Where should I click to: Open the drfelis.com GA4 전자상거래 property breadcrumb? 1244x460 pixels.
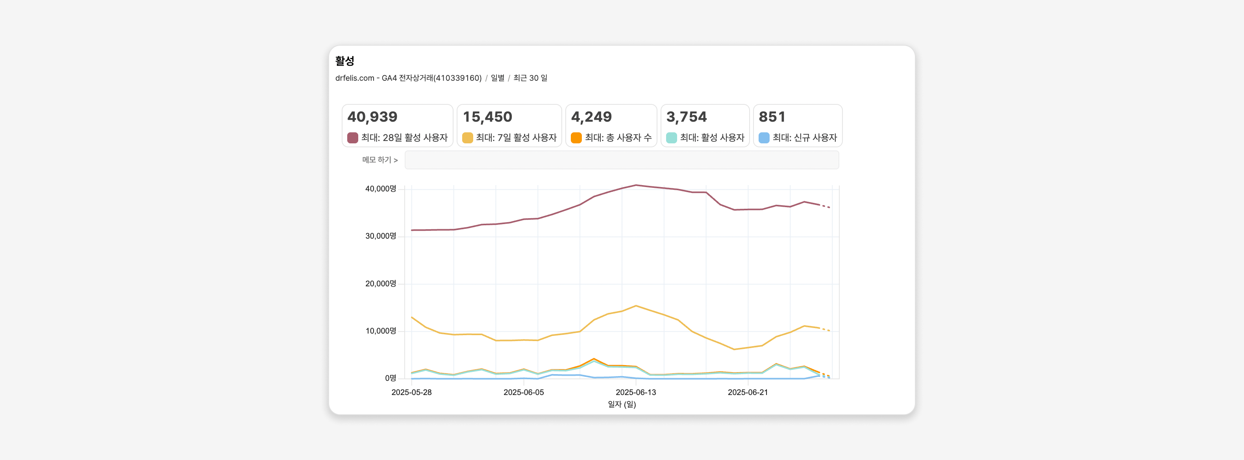coord(408,78)
